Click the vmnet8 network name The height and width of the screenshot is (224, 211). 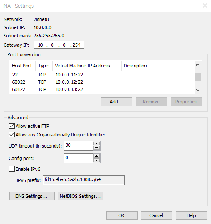pos(41,19)
